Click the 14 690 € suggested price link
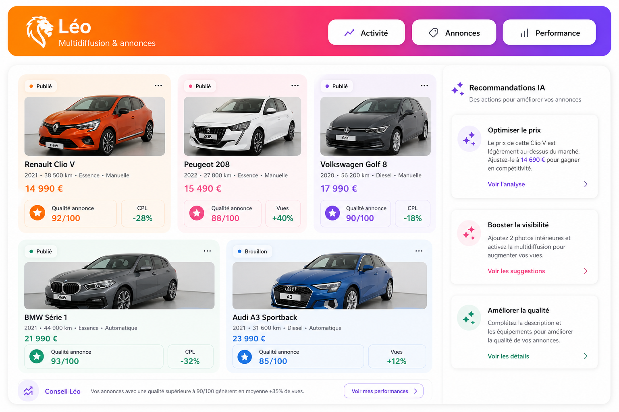 (x=533, y=160)
